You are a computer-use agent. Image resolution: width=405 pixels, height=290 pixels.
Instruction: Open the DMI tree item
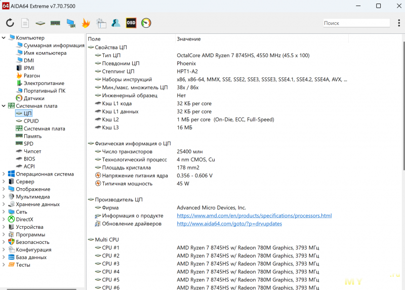[29, 60]
